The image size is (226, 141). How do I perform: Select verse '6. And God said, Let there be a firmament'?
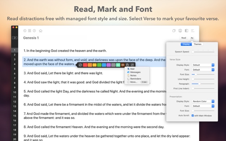95,105
